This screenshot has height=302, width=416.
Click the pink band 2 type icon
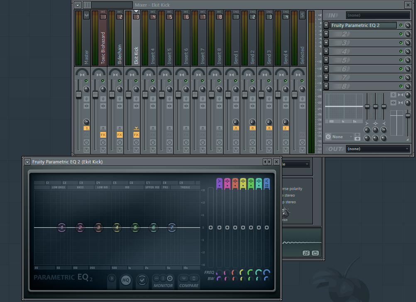pos(228,184)
